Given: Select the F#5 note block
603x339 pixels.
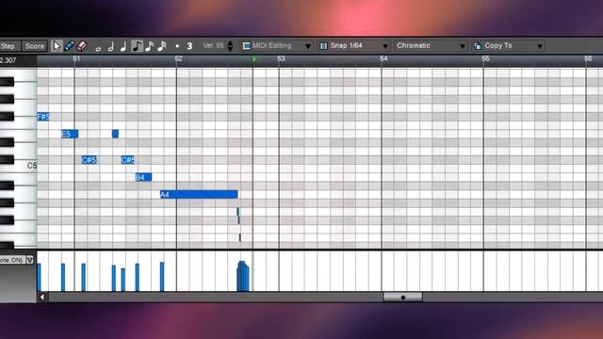Looking at the screenshot, I should click(43, 117).
